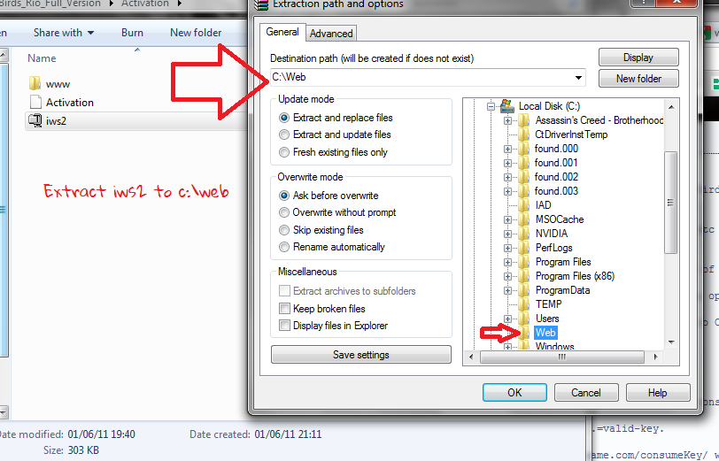
Task: Switch to the Advanced tab
Action: click(x=331, y=34)
